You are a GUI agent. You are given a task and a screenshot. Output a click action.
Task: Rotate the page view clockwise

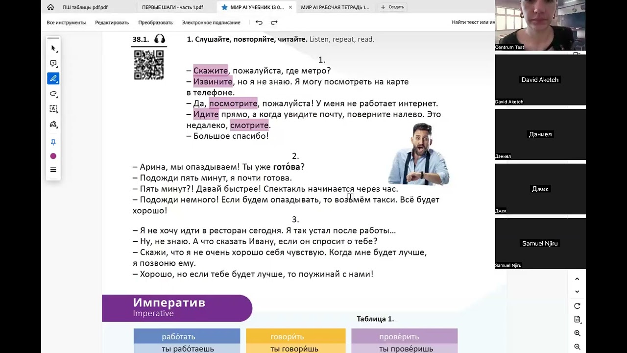click(577, 306)
